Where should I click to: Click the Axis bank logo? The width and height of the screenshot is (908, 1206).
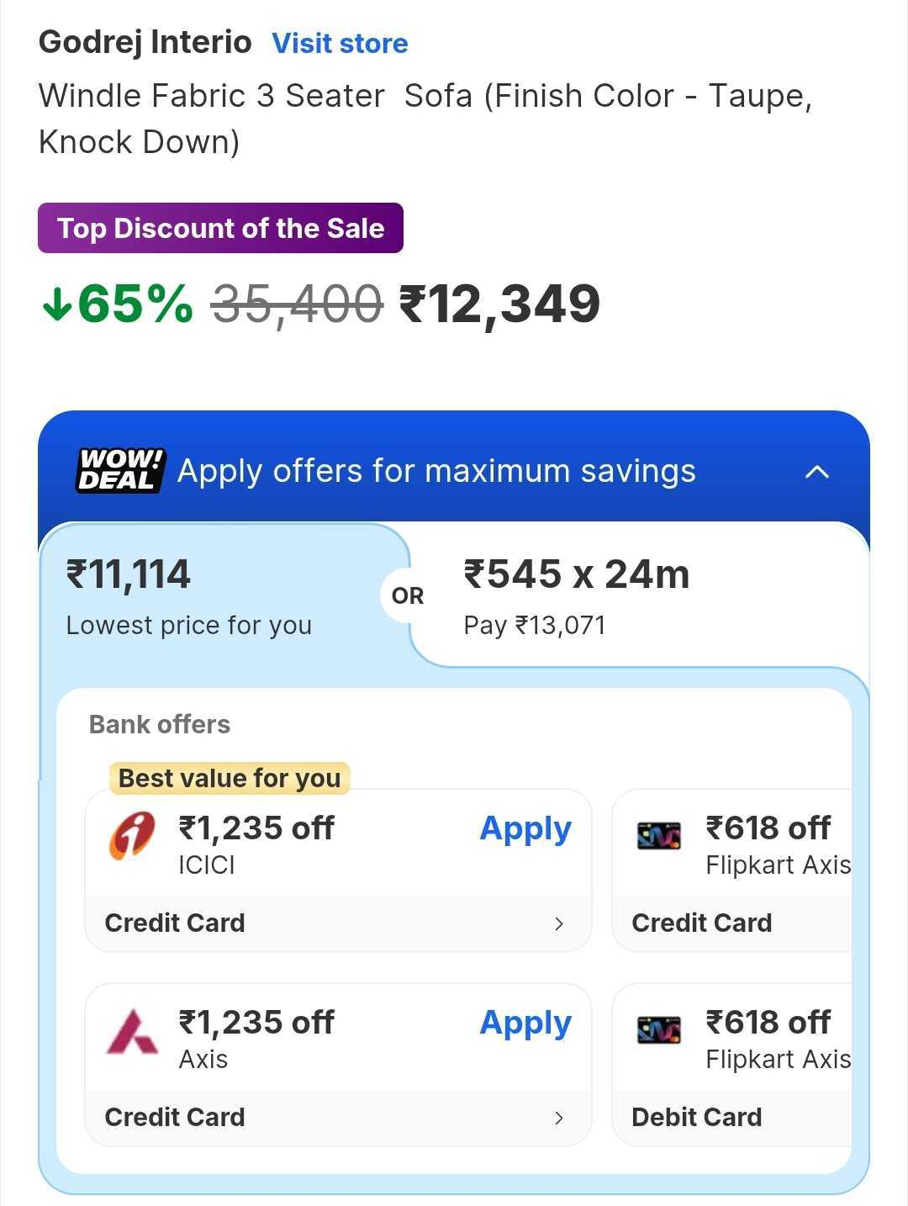pos(132,1031)
